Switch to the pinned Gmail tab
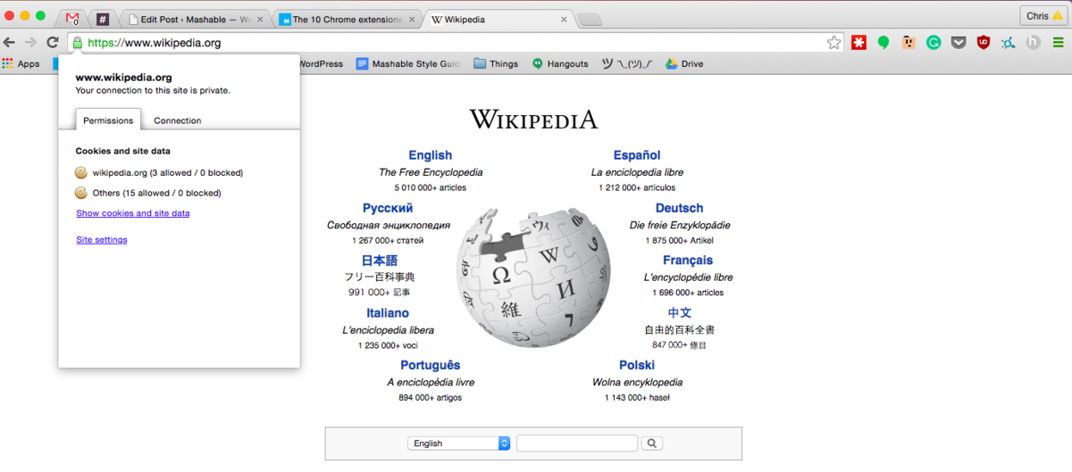 coord(72,19)
